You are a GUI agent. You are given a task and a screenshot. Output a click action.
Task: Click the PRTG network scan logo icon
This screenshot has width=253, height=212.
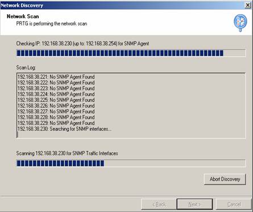pyautogui.click(x=240, y=23)
